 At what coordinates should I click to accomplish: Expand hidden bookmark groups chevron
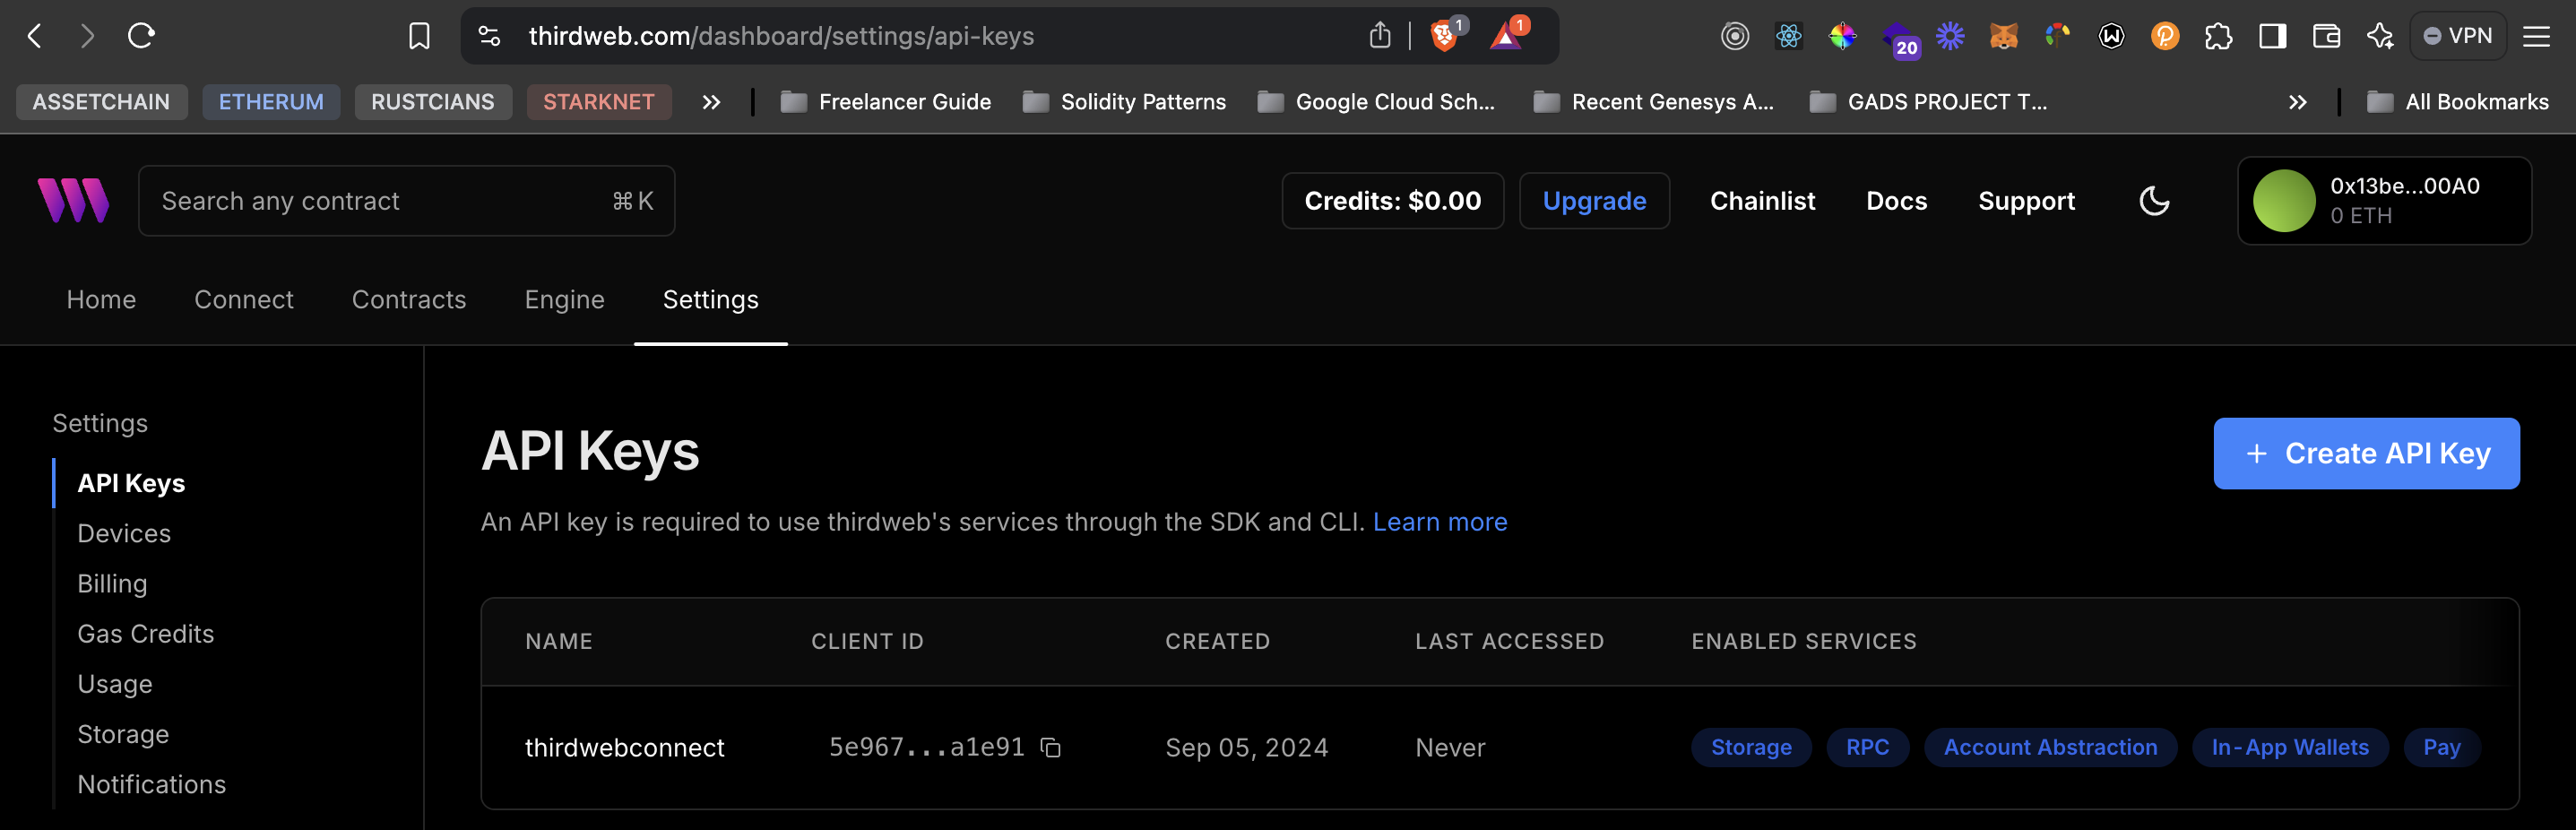point(711,102)
